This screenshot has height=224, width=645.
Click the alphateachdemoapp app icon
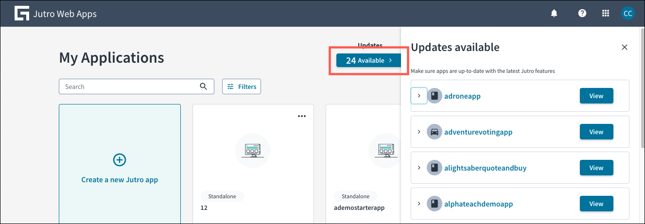tap(435, 204)
